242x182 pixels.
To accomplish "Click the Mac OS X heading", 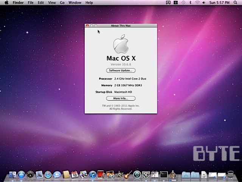I will 121,58.
